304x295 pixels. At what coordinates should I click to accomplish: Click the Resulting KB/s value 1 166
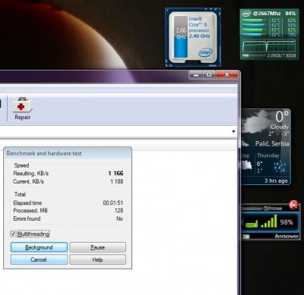[x=116, y=174]
